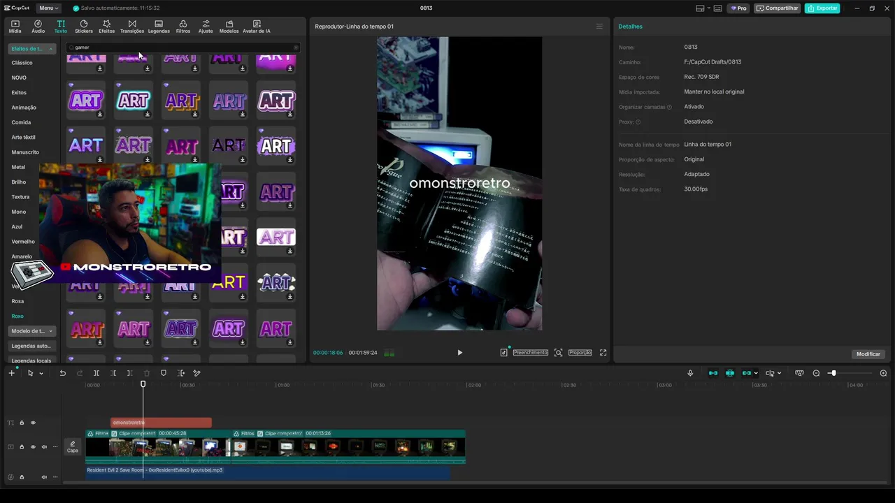Viewport: 895px width, 503px height.
Task: Click the Preenchimento button
Action: pyautogui.click(x=531, y=353)
